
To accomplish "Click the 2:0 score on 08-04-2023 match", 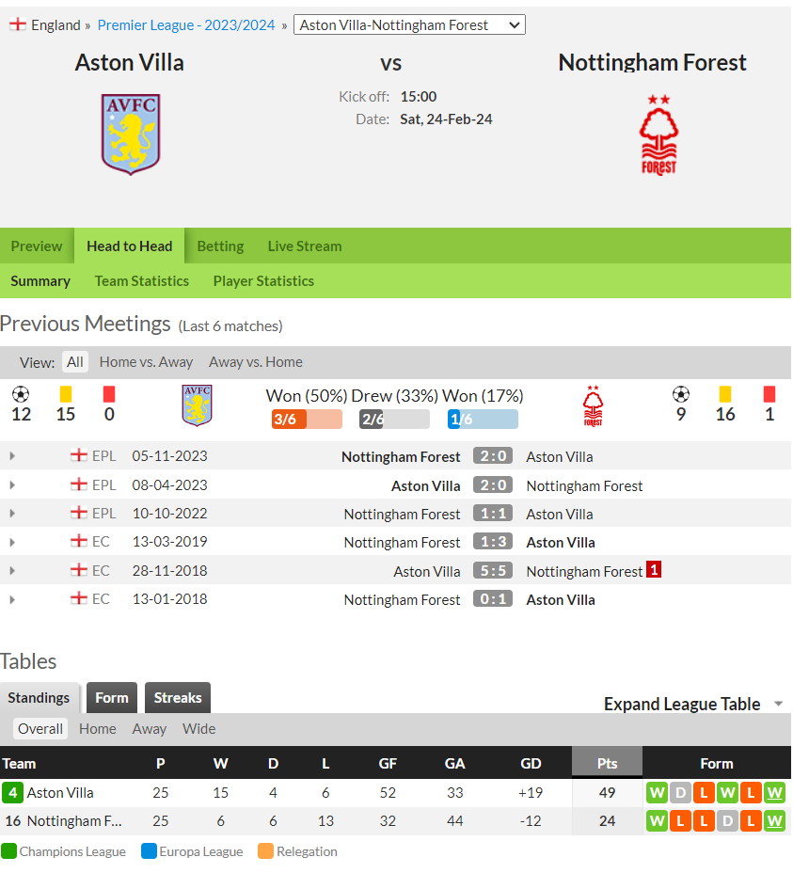I will point(493,484).
